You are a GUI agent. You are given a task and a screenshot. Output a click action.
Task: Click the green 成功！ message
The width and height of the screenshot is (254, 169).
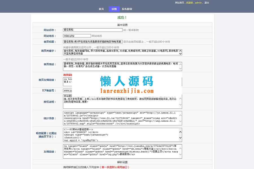pyautogui.click(x=122, y=17)
